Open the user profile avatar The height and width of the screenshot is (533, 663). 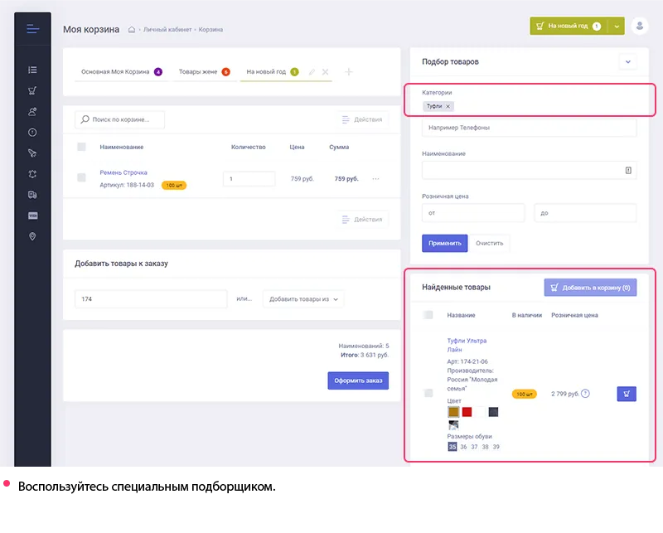click(640, 26)
